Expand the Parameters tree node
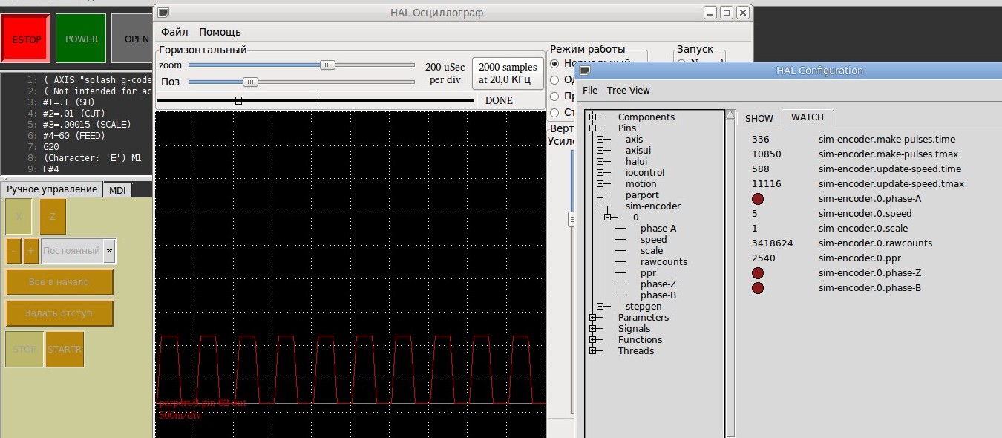The height and width of the screenshot is (438, 1002). pyautogui.click(x=593, y=318)
